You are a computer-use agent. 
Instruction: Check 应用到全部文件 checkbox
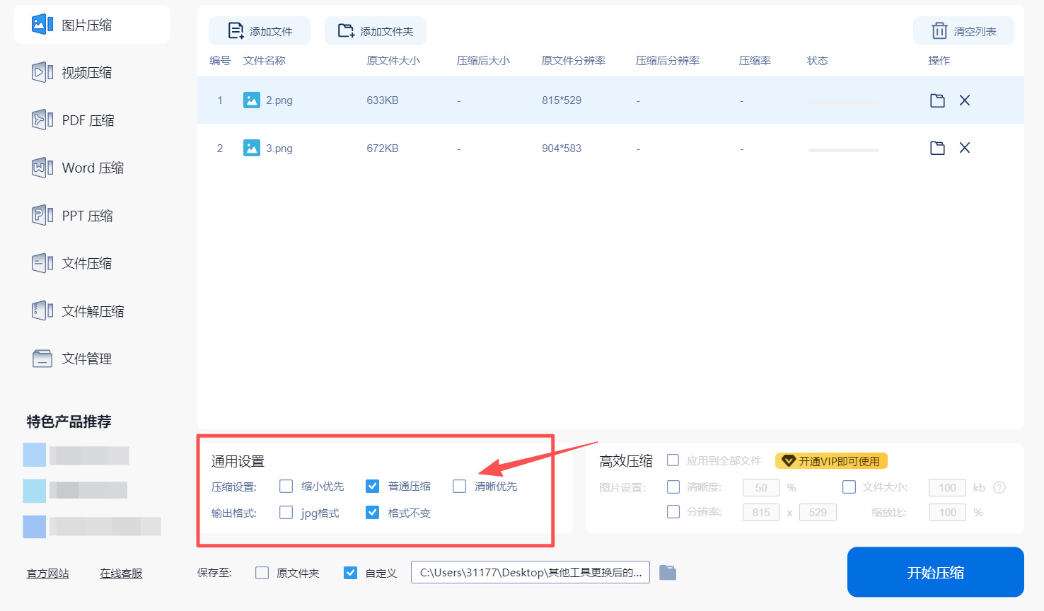tap(673, 460)
